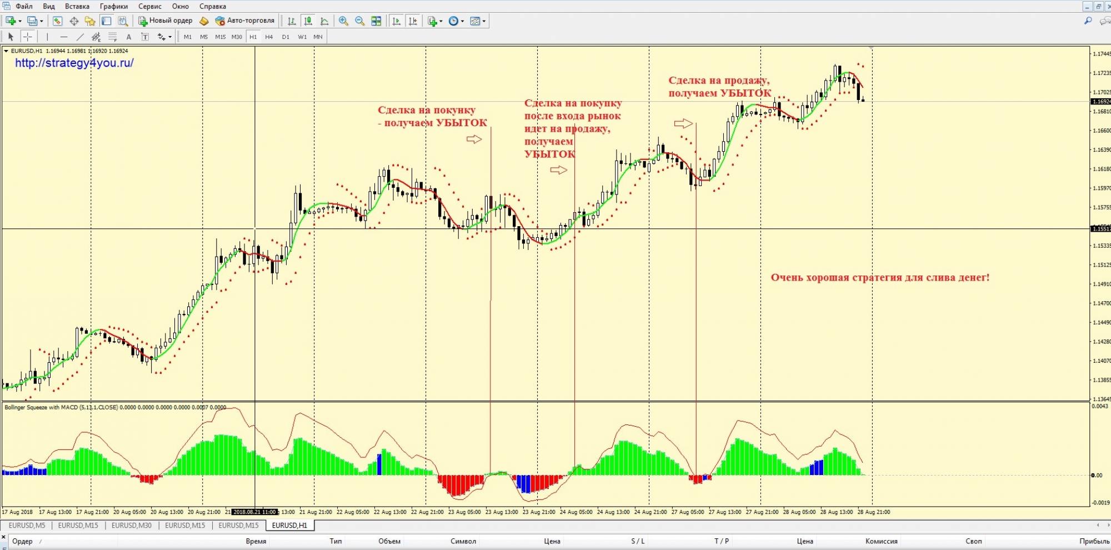Click the Новый ордер button

click(x=166, y=21)
